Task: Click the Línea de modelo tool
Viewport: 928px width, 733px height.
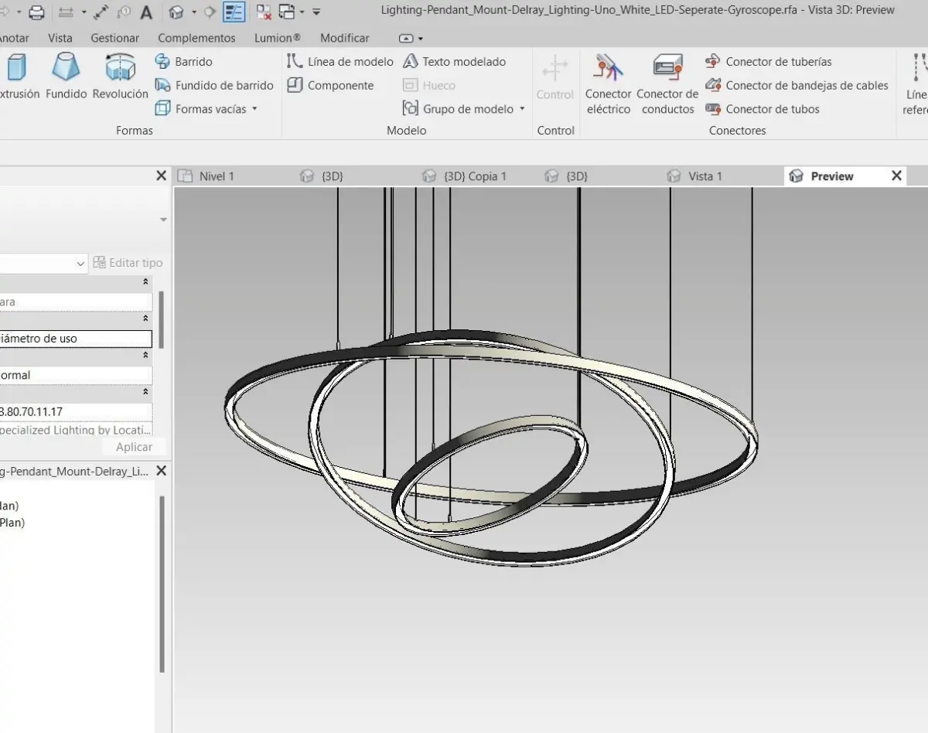Action: 340,61
